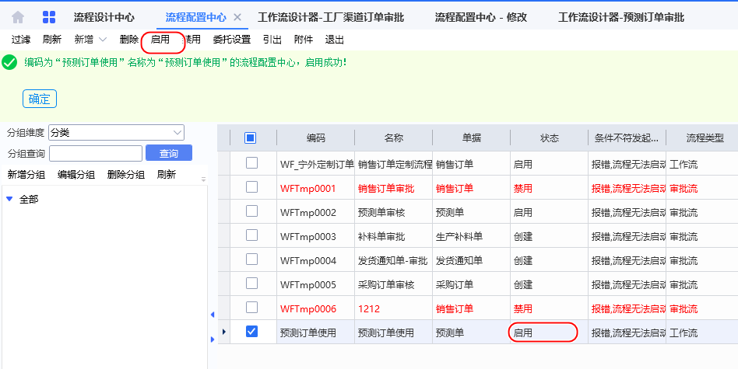Click the 查询 button

click(x=169, y=153)
